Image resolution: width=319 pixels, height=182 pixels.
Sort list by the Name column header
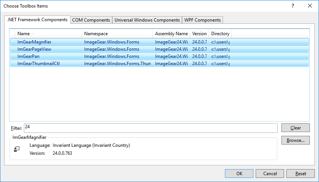tap(49, 34)
